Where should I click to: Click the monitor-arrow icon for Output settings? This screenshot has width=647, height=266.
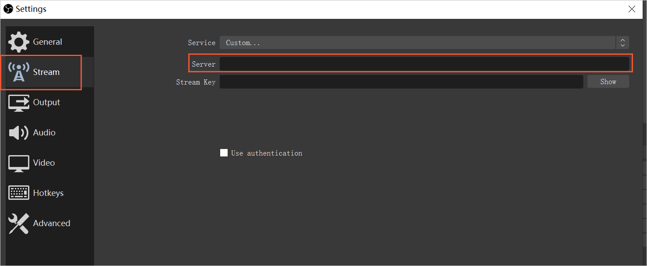18,103
